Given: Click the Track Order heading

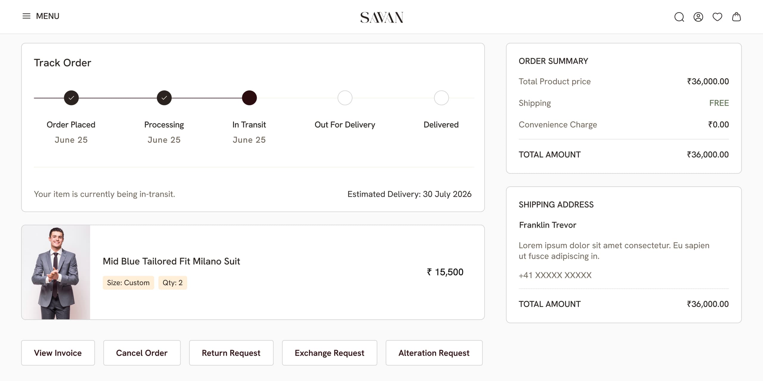Looking at the screenshot, I should [63, 63].
